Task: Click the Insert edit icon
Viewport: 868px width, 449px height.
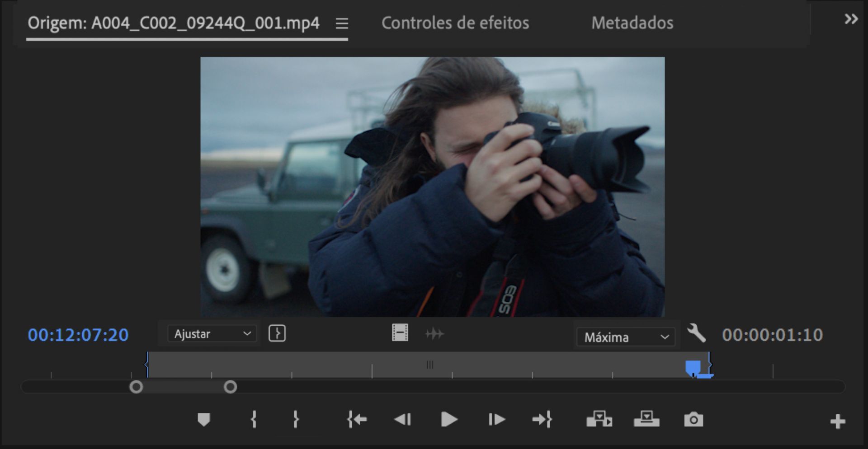Action: (x=599, y=419)
